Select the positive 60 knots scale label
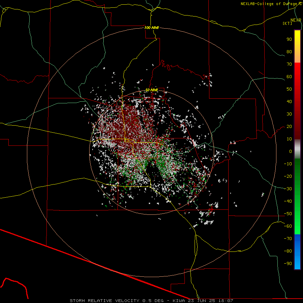Image resolution: width=303 pixels, height=303 pixels. 289,76
